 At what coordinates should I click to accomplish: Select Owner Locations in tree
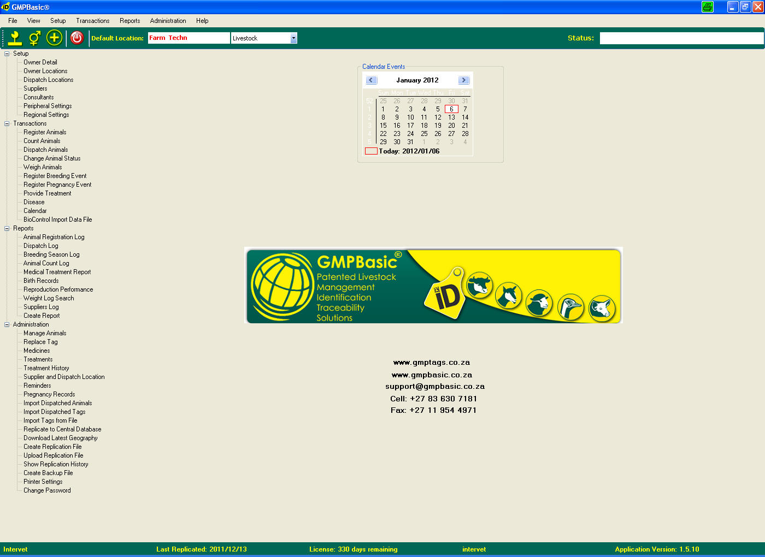click(45, 71)
